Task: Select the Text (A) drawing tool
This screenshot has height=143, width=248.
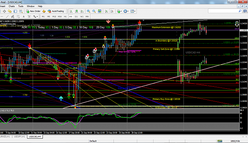Action: coord(23,16)
